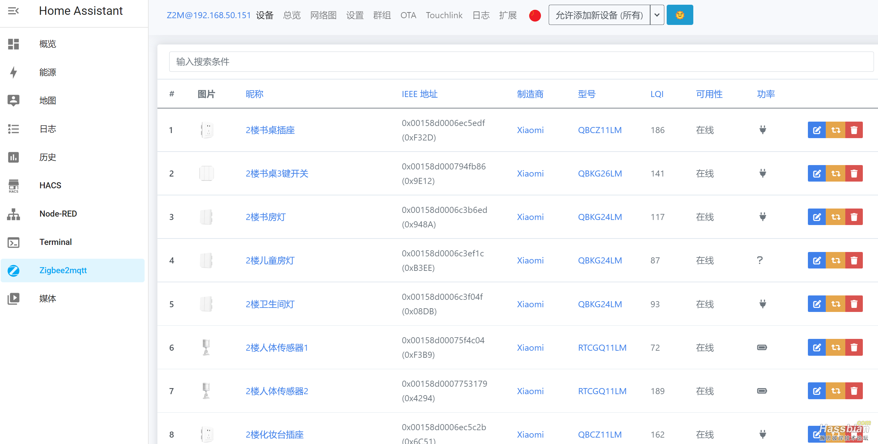Sort devices by LQI column
The image size is (878, 444).
(657, 94)
